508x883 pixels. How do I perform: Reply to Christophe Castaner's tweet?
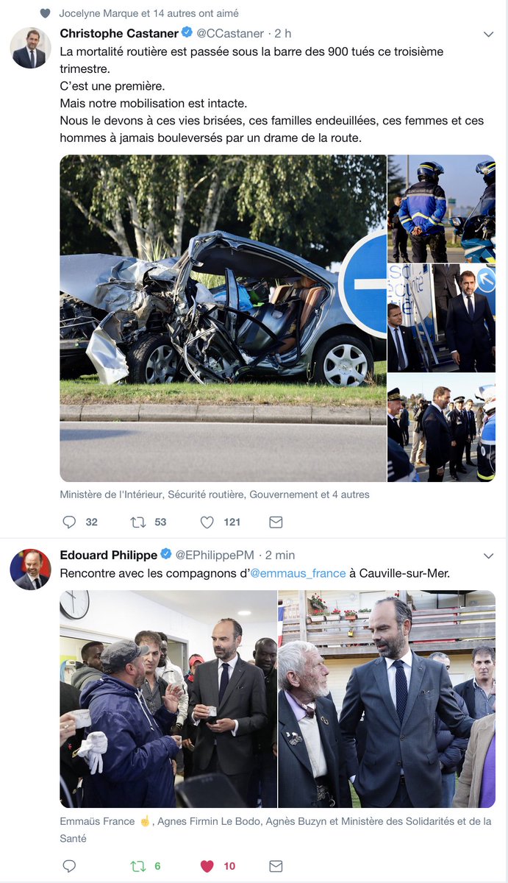(69, 522)
